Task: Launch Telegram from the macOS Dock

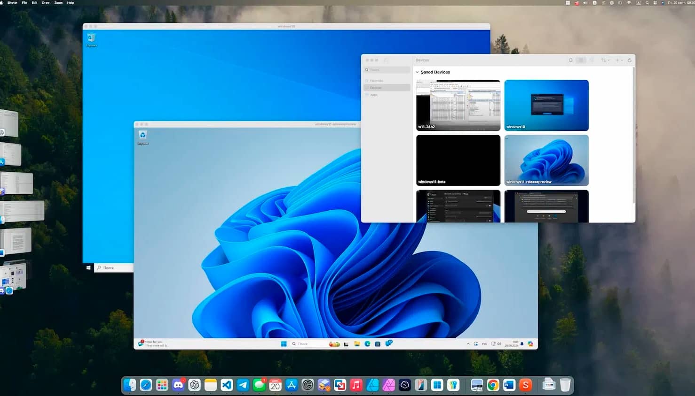Action: pos(243,385)
